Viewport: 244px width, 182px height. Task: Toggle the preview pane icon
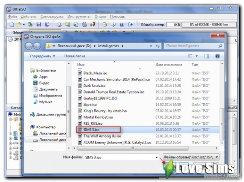[x=207, y=56]
